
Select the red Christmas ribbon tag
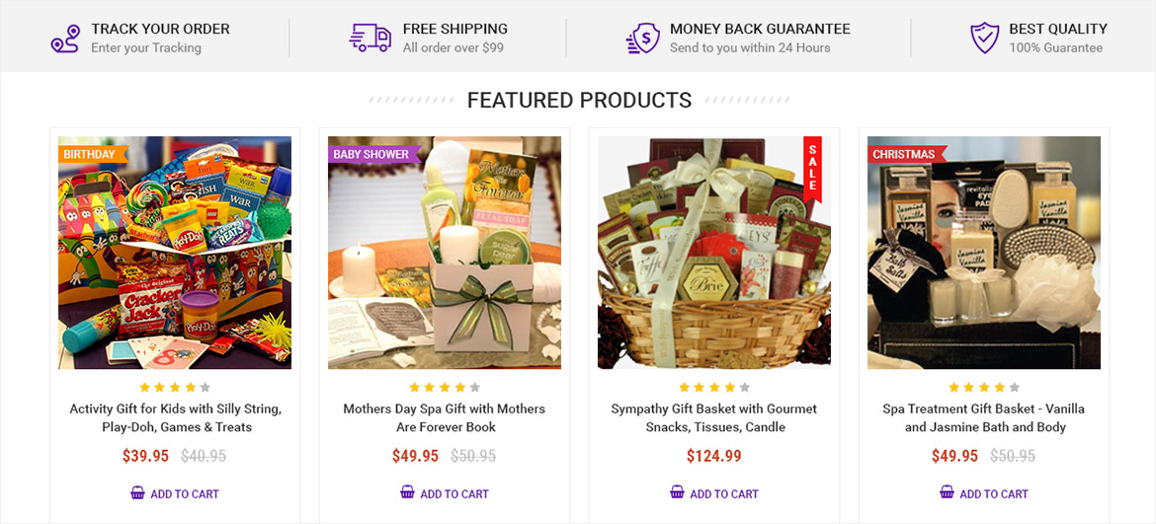pos(908,155)
